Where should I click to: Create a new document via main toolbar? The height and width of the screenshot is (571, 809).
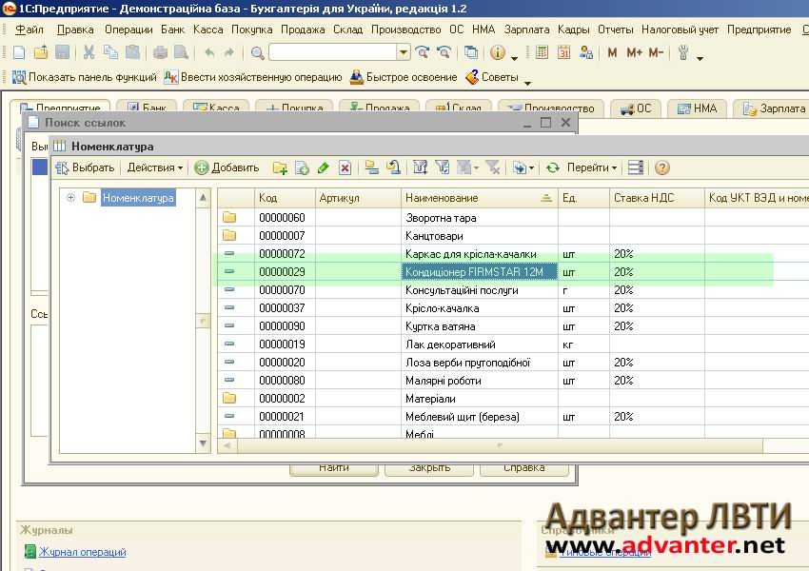tap(19, 52)
